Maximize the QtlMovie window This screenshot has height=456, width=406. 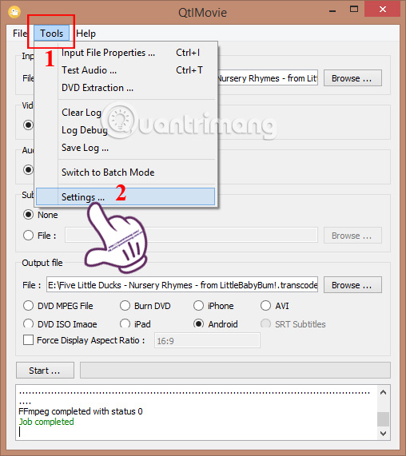point(353,10)
